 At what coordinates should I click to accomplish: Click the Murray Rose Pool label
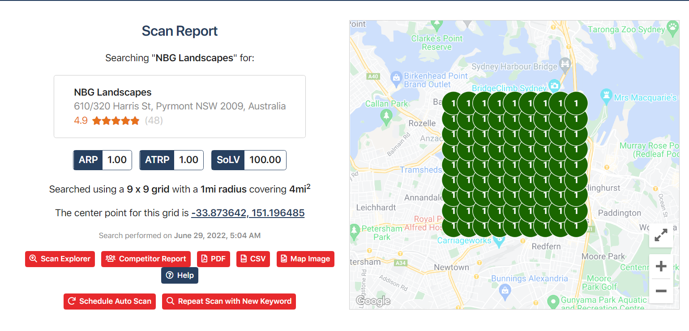click(x=650, y=150)
